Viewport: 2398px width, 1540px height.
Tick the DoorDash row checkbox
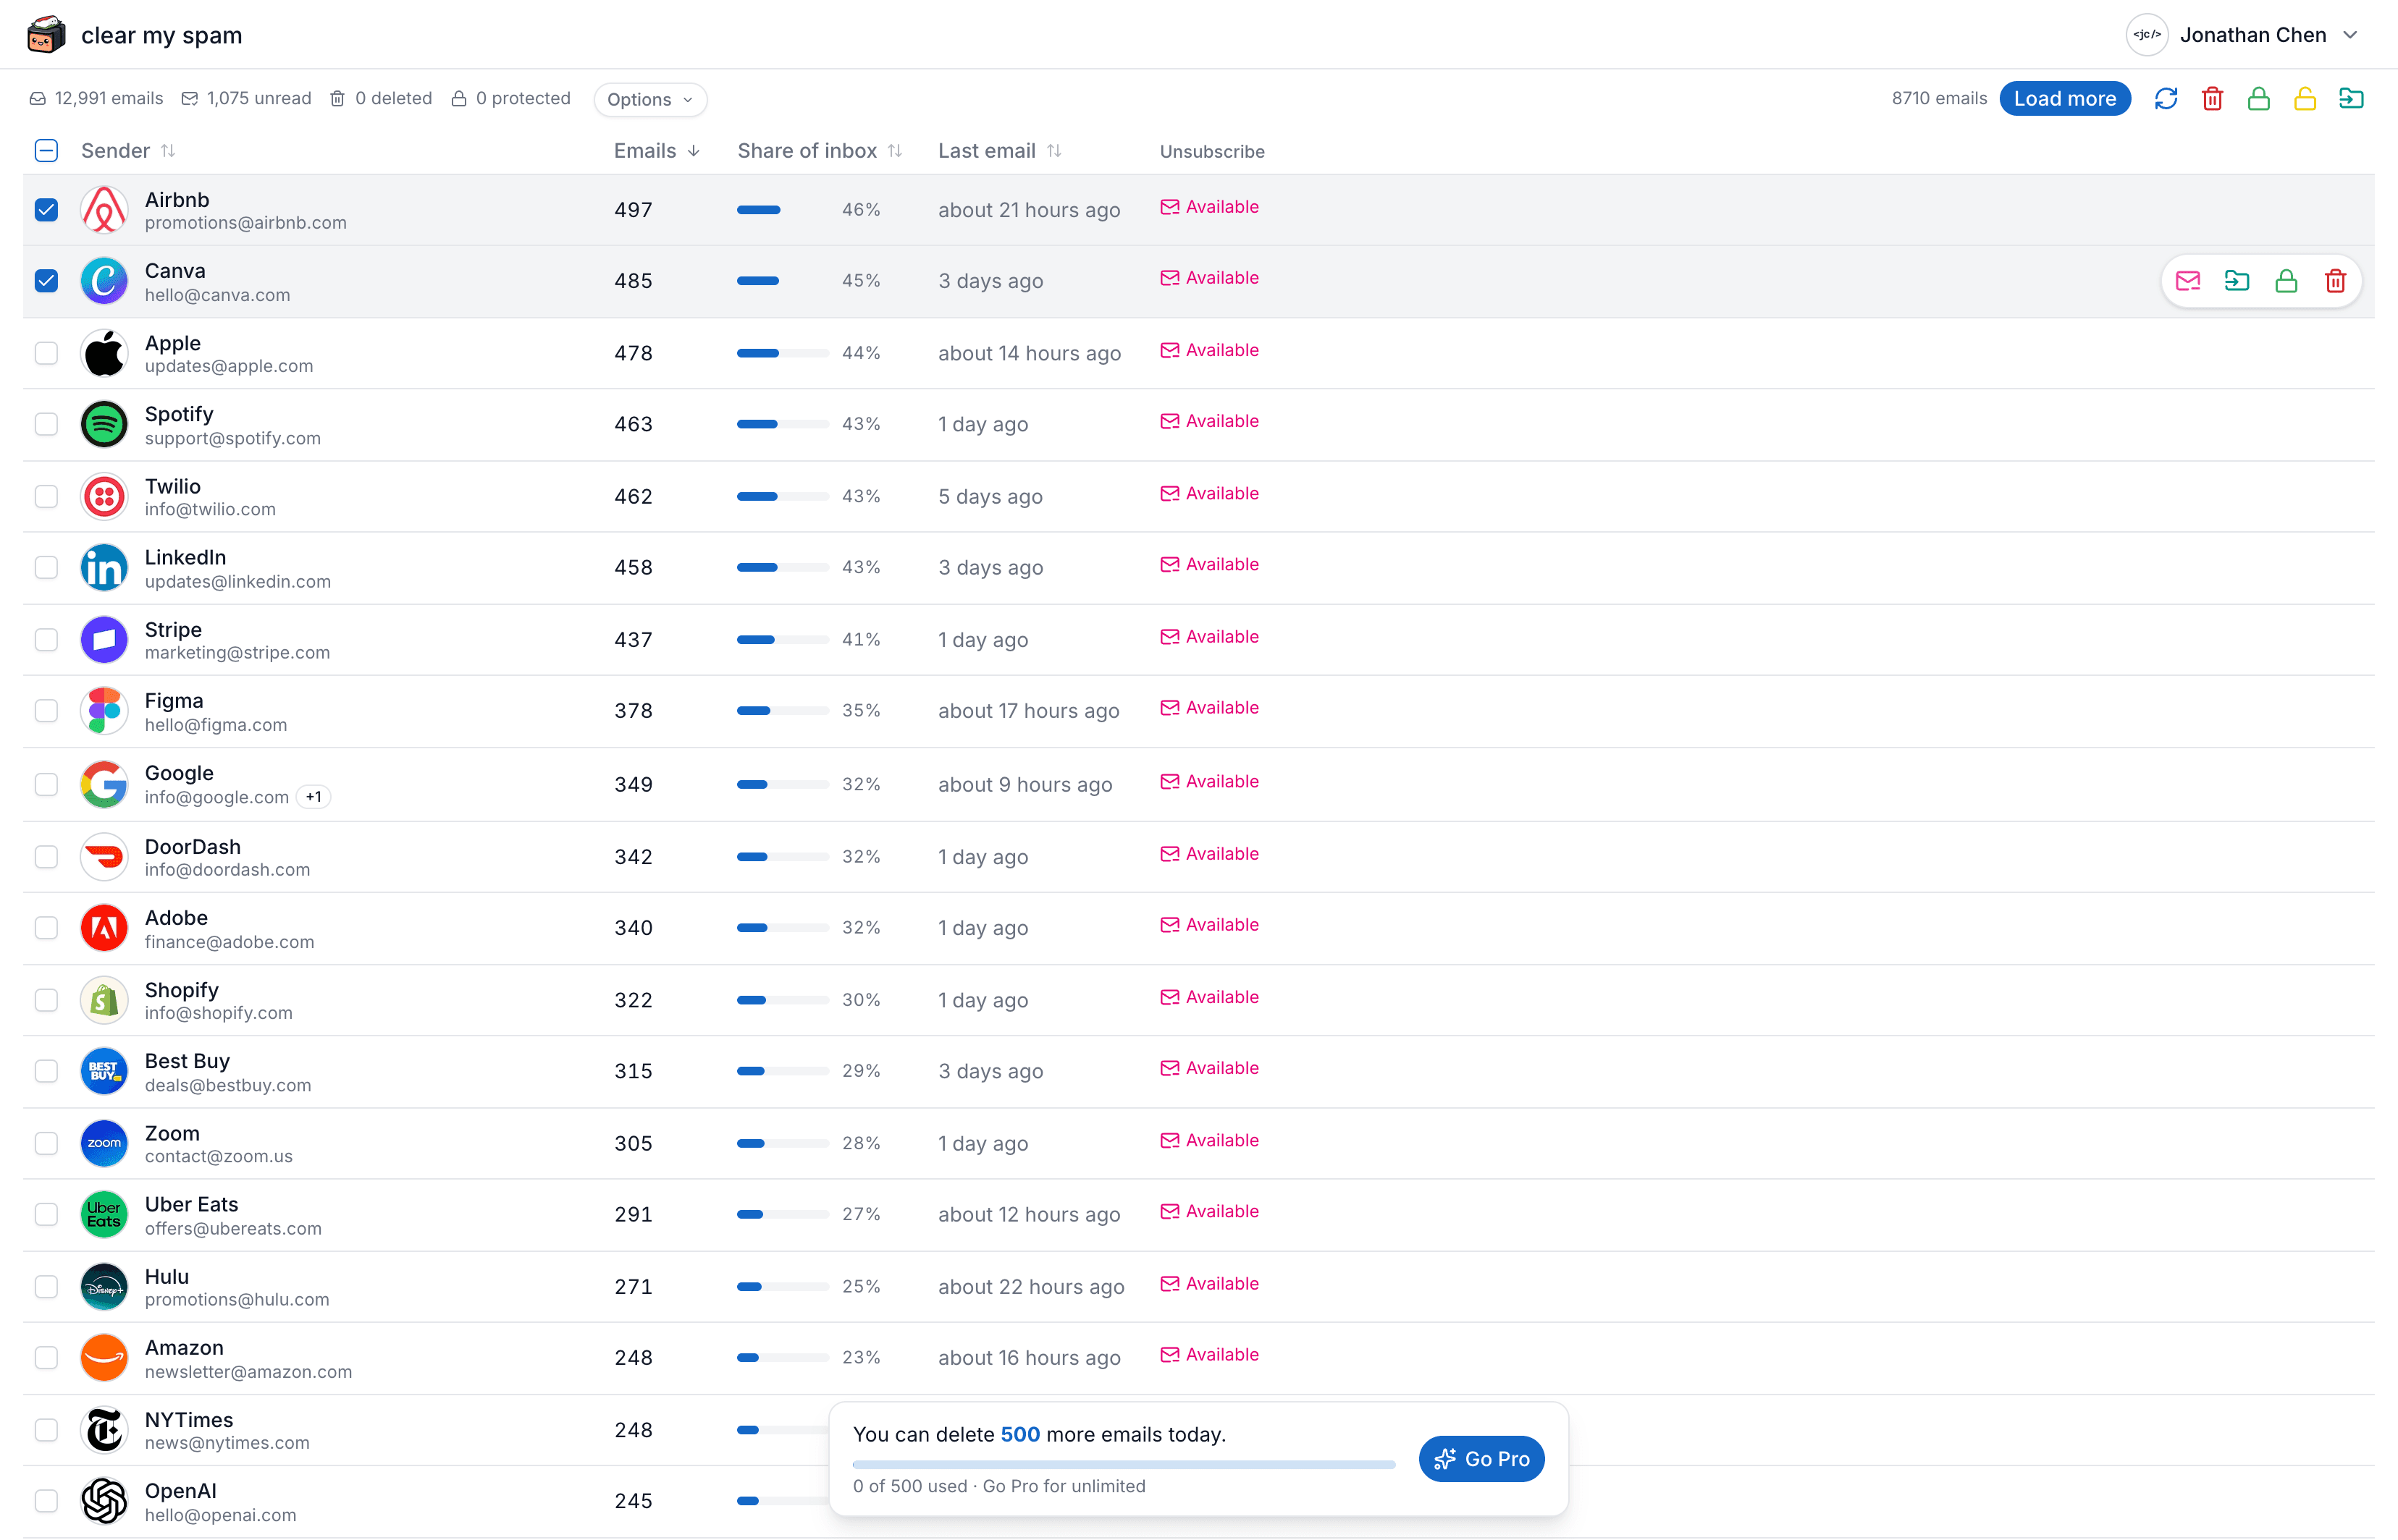pyautogui.click(x=46, y=857)
